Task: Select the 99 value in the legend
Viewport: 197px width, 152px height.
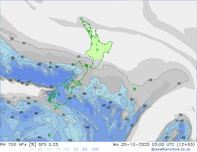Action: [x=85, y=150]
